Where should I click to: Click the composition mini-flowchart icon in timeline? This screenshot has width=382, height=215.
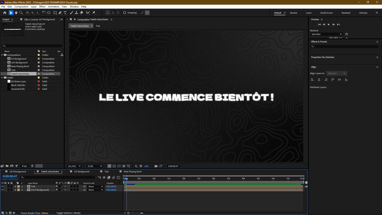pos(99,178)
